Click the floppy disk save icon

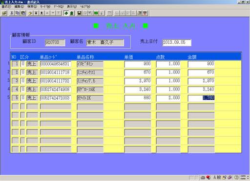click(79, 13)
